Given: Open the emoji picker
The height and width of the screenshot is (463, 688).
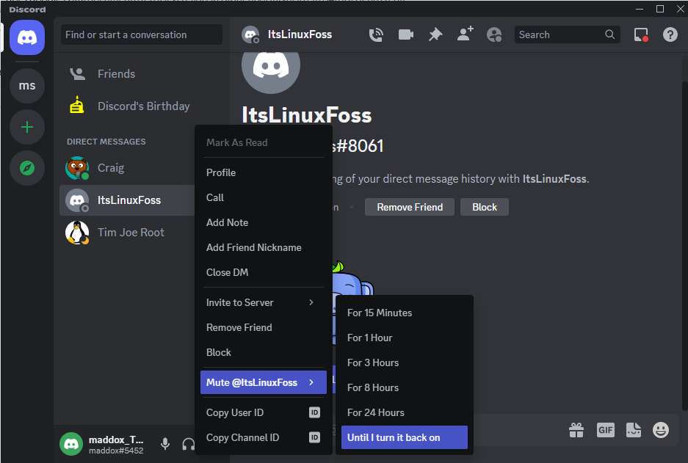Looking at the screenshot, I should pyautogui.click(x=660, y=430).
